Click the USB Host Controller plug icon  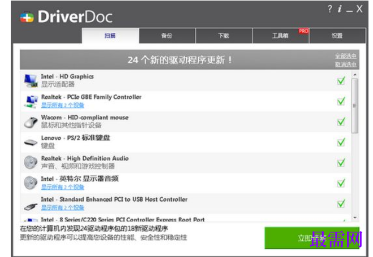[31, 207]
